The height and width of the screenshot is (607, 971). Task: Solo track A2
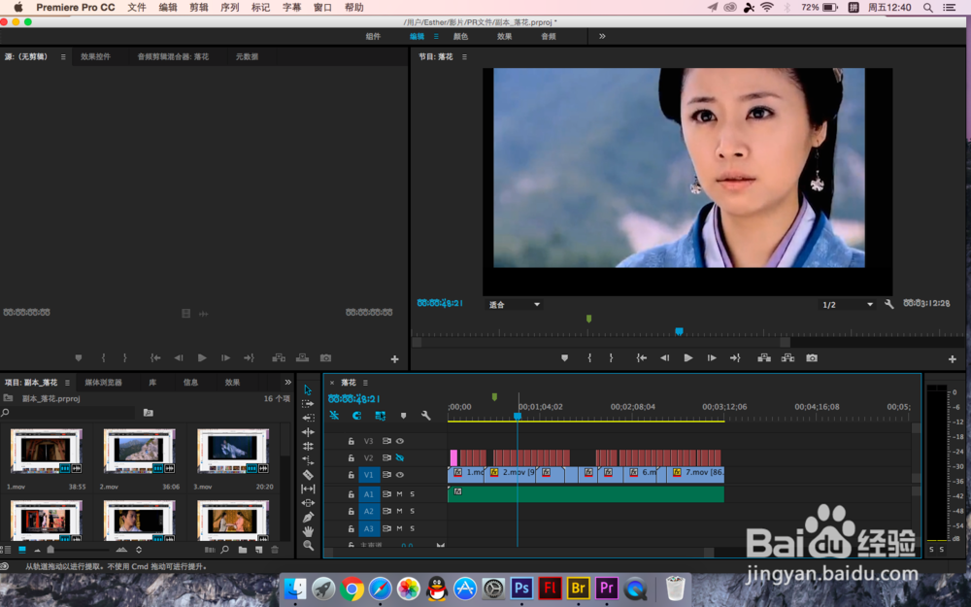tap(413, 511)
